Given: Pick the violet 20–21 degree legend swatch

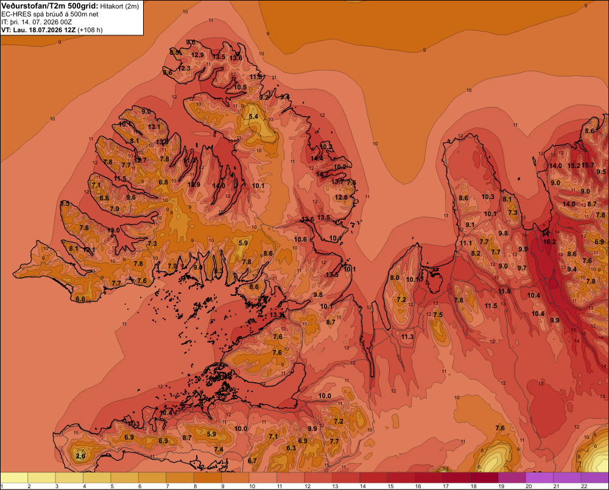Looking at the screenshot, I should (x=540, y=478).
